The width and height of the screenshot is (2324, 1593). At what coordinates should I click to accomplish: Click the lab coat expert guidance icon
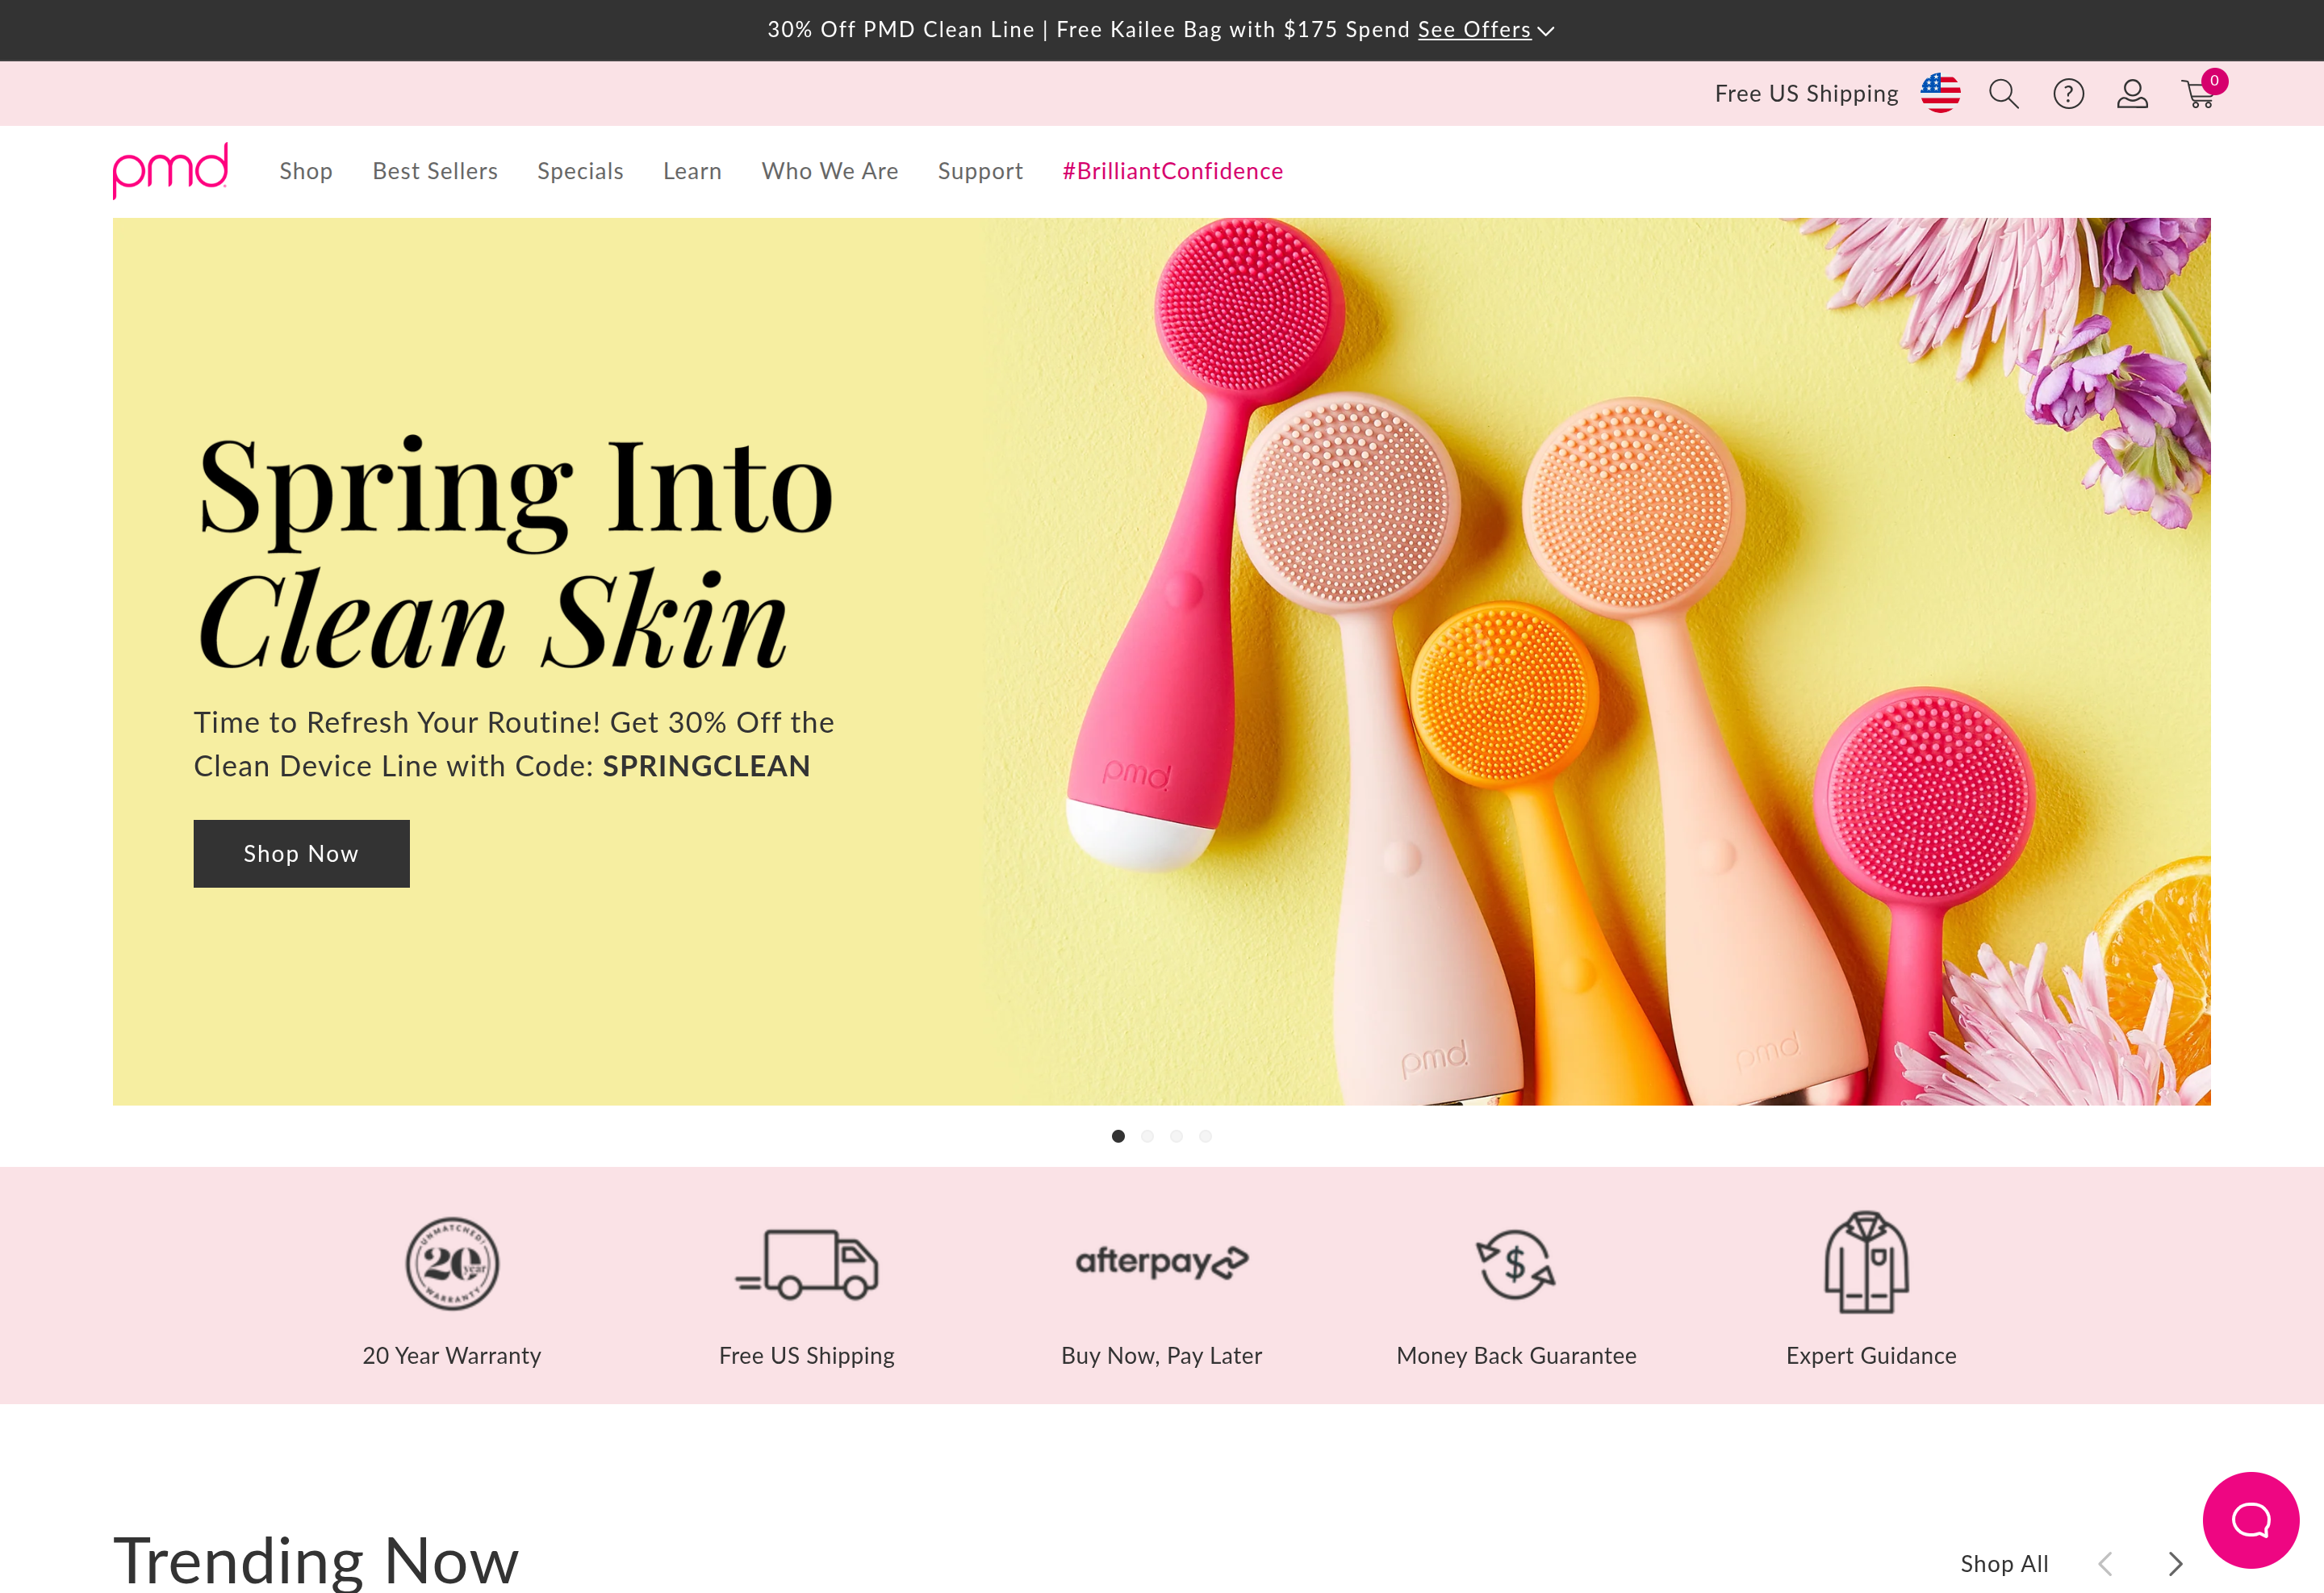[1866, 1262]
